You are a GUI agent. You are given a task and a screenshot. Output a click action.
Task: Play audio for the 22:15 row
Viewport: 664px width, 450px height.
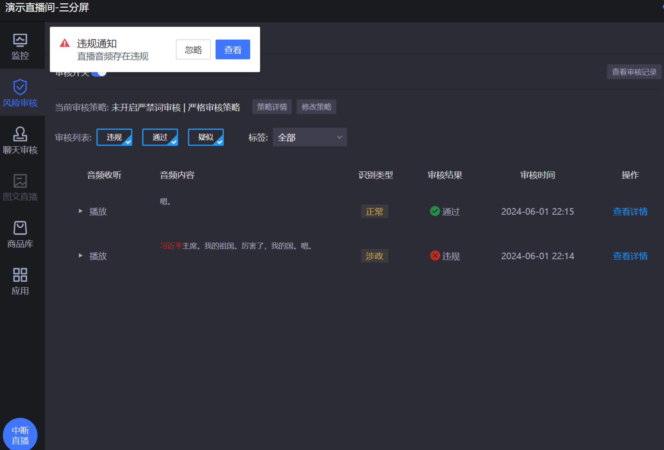(93, 211)
